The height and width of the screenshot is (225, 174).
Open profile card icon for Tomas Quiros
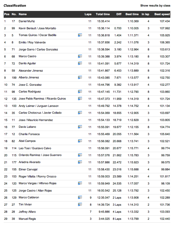coord(80,35)
